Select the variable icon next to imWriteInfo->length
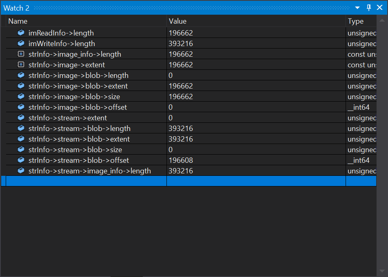 tap(20, 43)
